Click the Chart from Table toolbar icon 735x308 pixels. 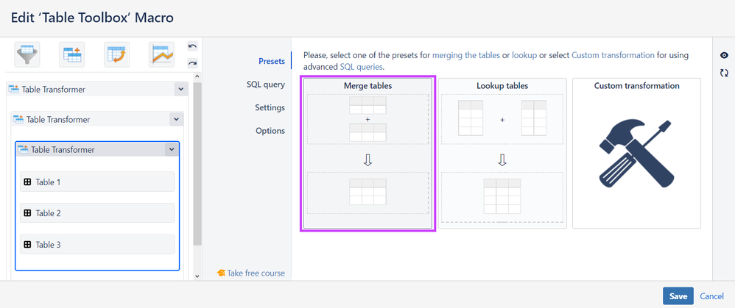click(x=161, y=54)
